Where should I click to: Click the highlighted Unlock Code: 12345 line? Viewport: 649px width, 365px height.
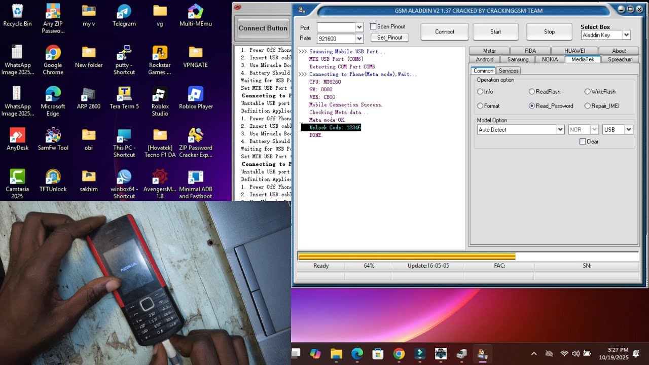(x=331, y=128)
